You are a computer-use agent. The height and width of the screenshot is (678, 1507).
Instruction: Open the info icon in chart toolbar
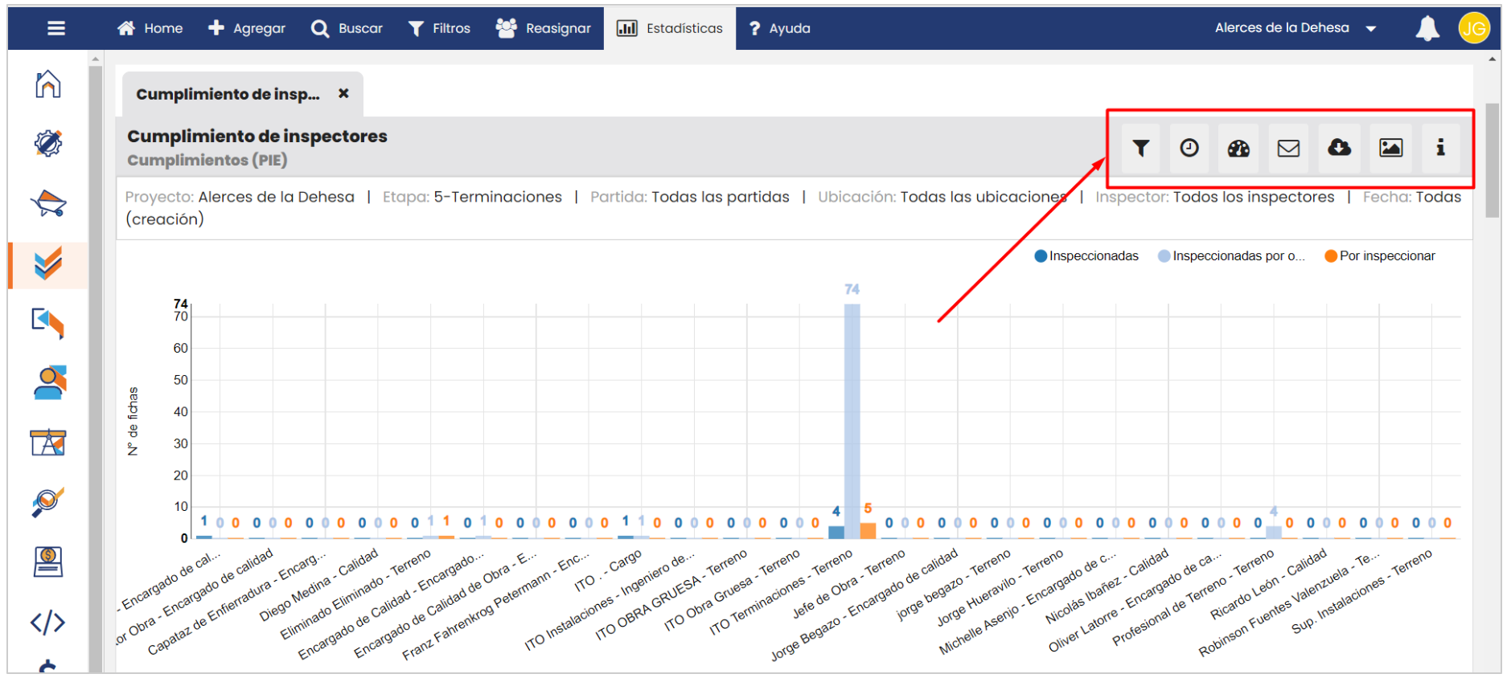pos(1440,148)
